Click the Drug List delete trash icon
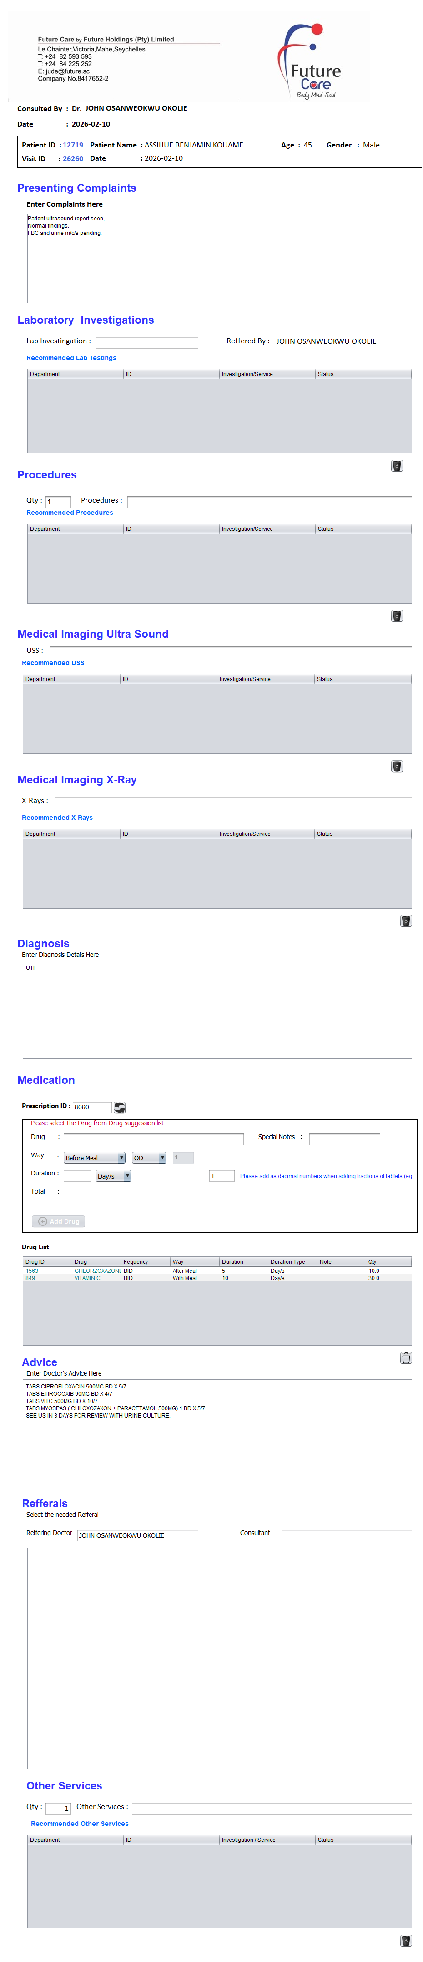 pos(406,1357)
